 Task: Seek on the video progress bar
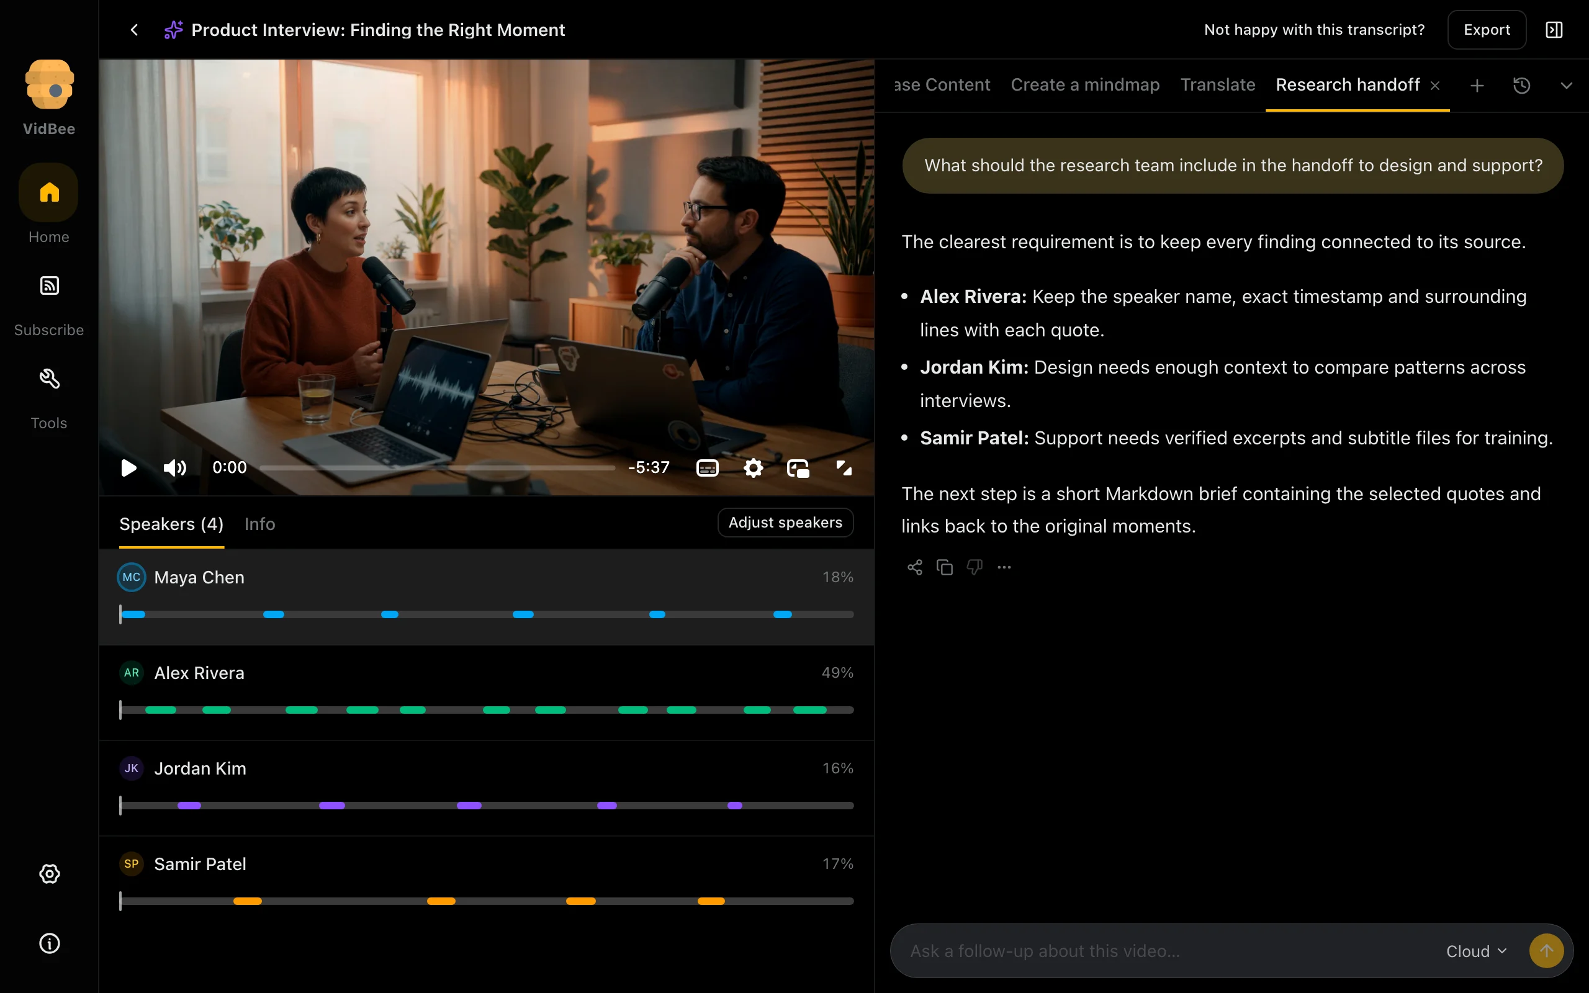438,467
